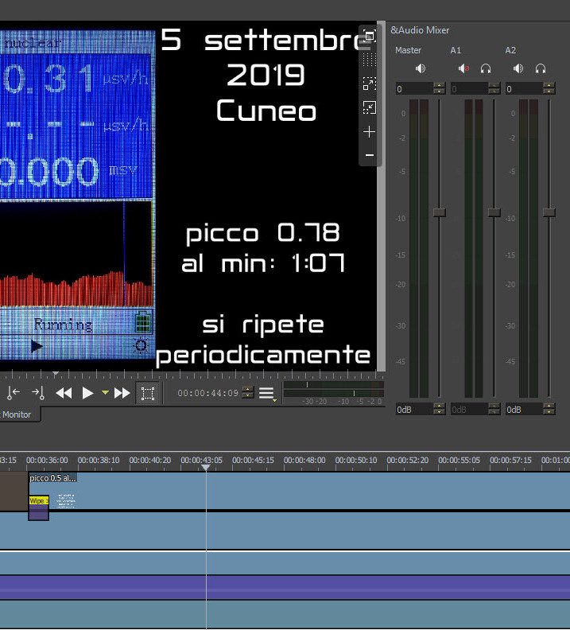
Task: Solo the A1 track with headphones icon
Action: pos(486,68)
